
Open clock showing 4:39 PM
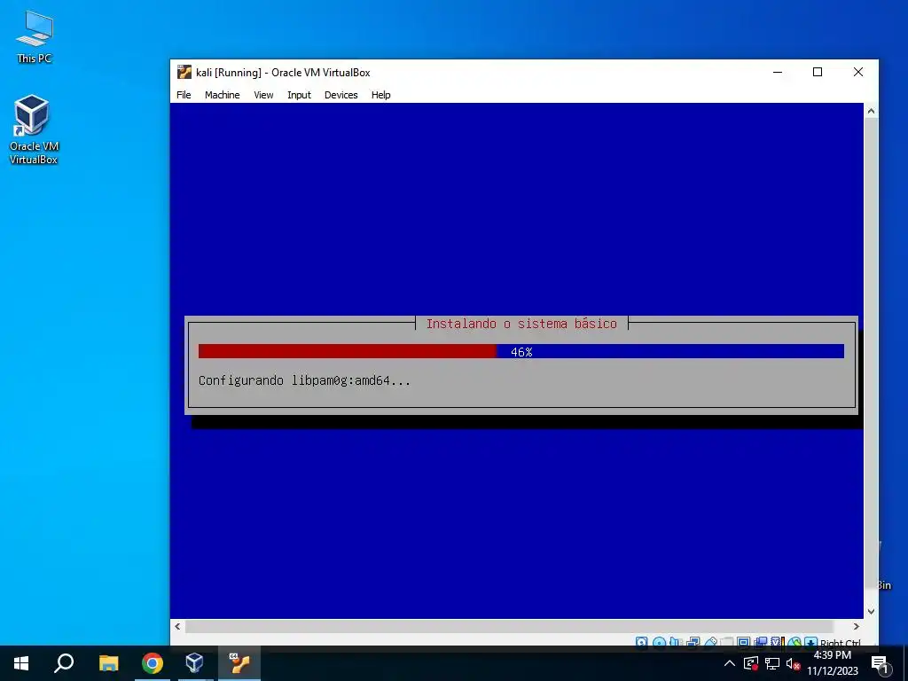(832, 663)
